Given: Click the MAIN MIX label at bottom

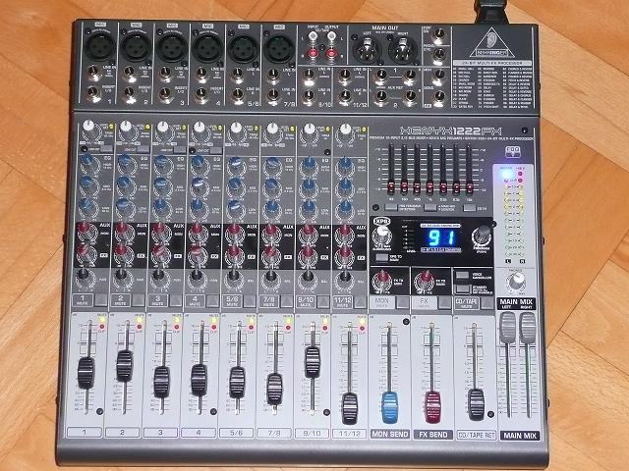Looking at the screenshot, I should click(520, 436).
